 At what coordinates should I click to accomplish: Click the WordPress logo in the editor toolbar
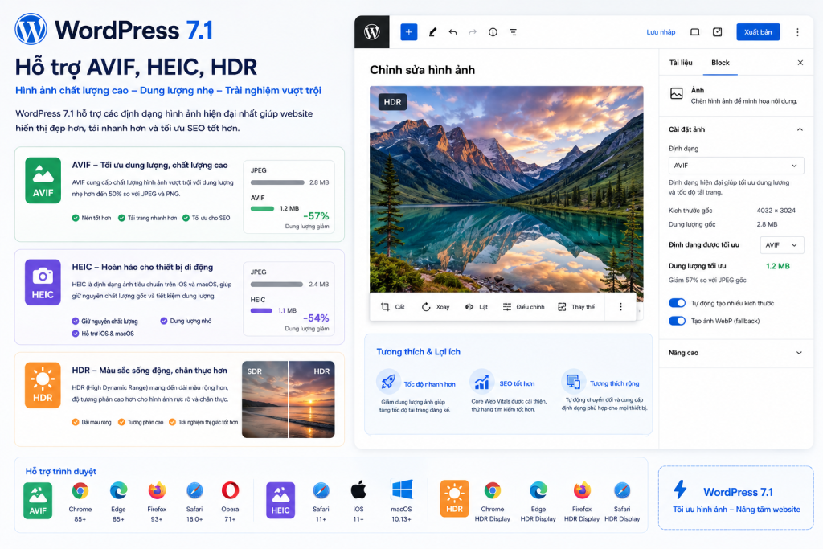(x=371, y=32)
